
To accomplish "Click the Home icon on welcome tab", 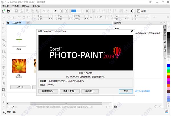I will tap(8, 23).
